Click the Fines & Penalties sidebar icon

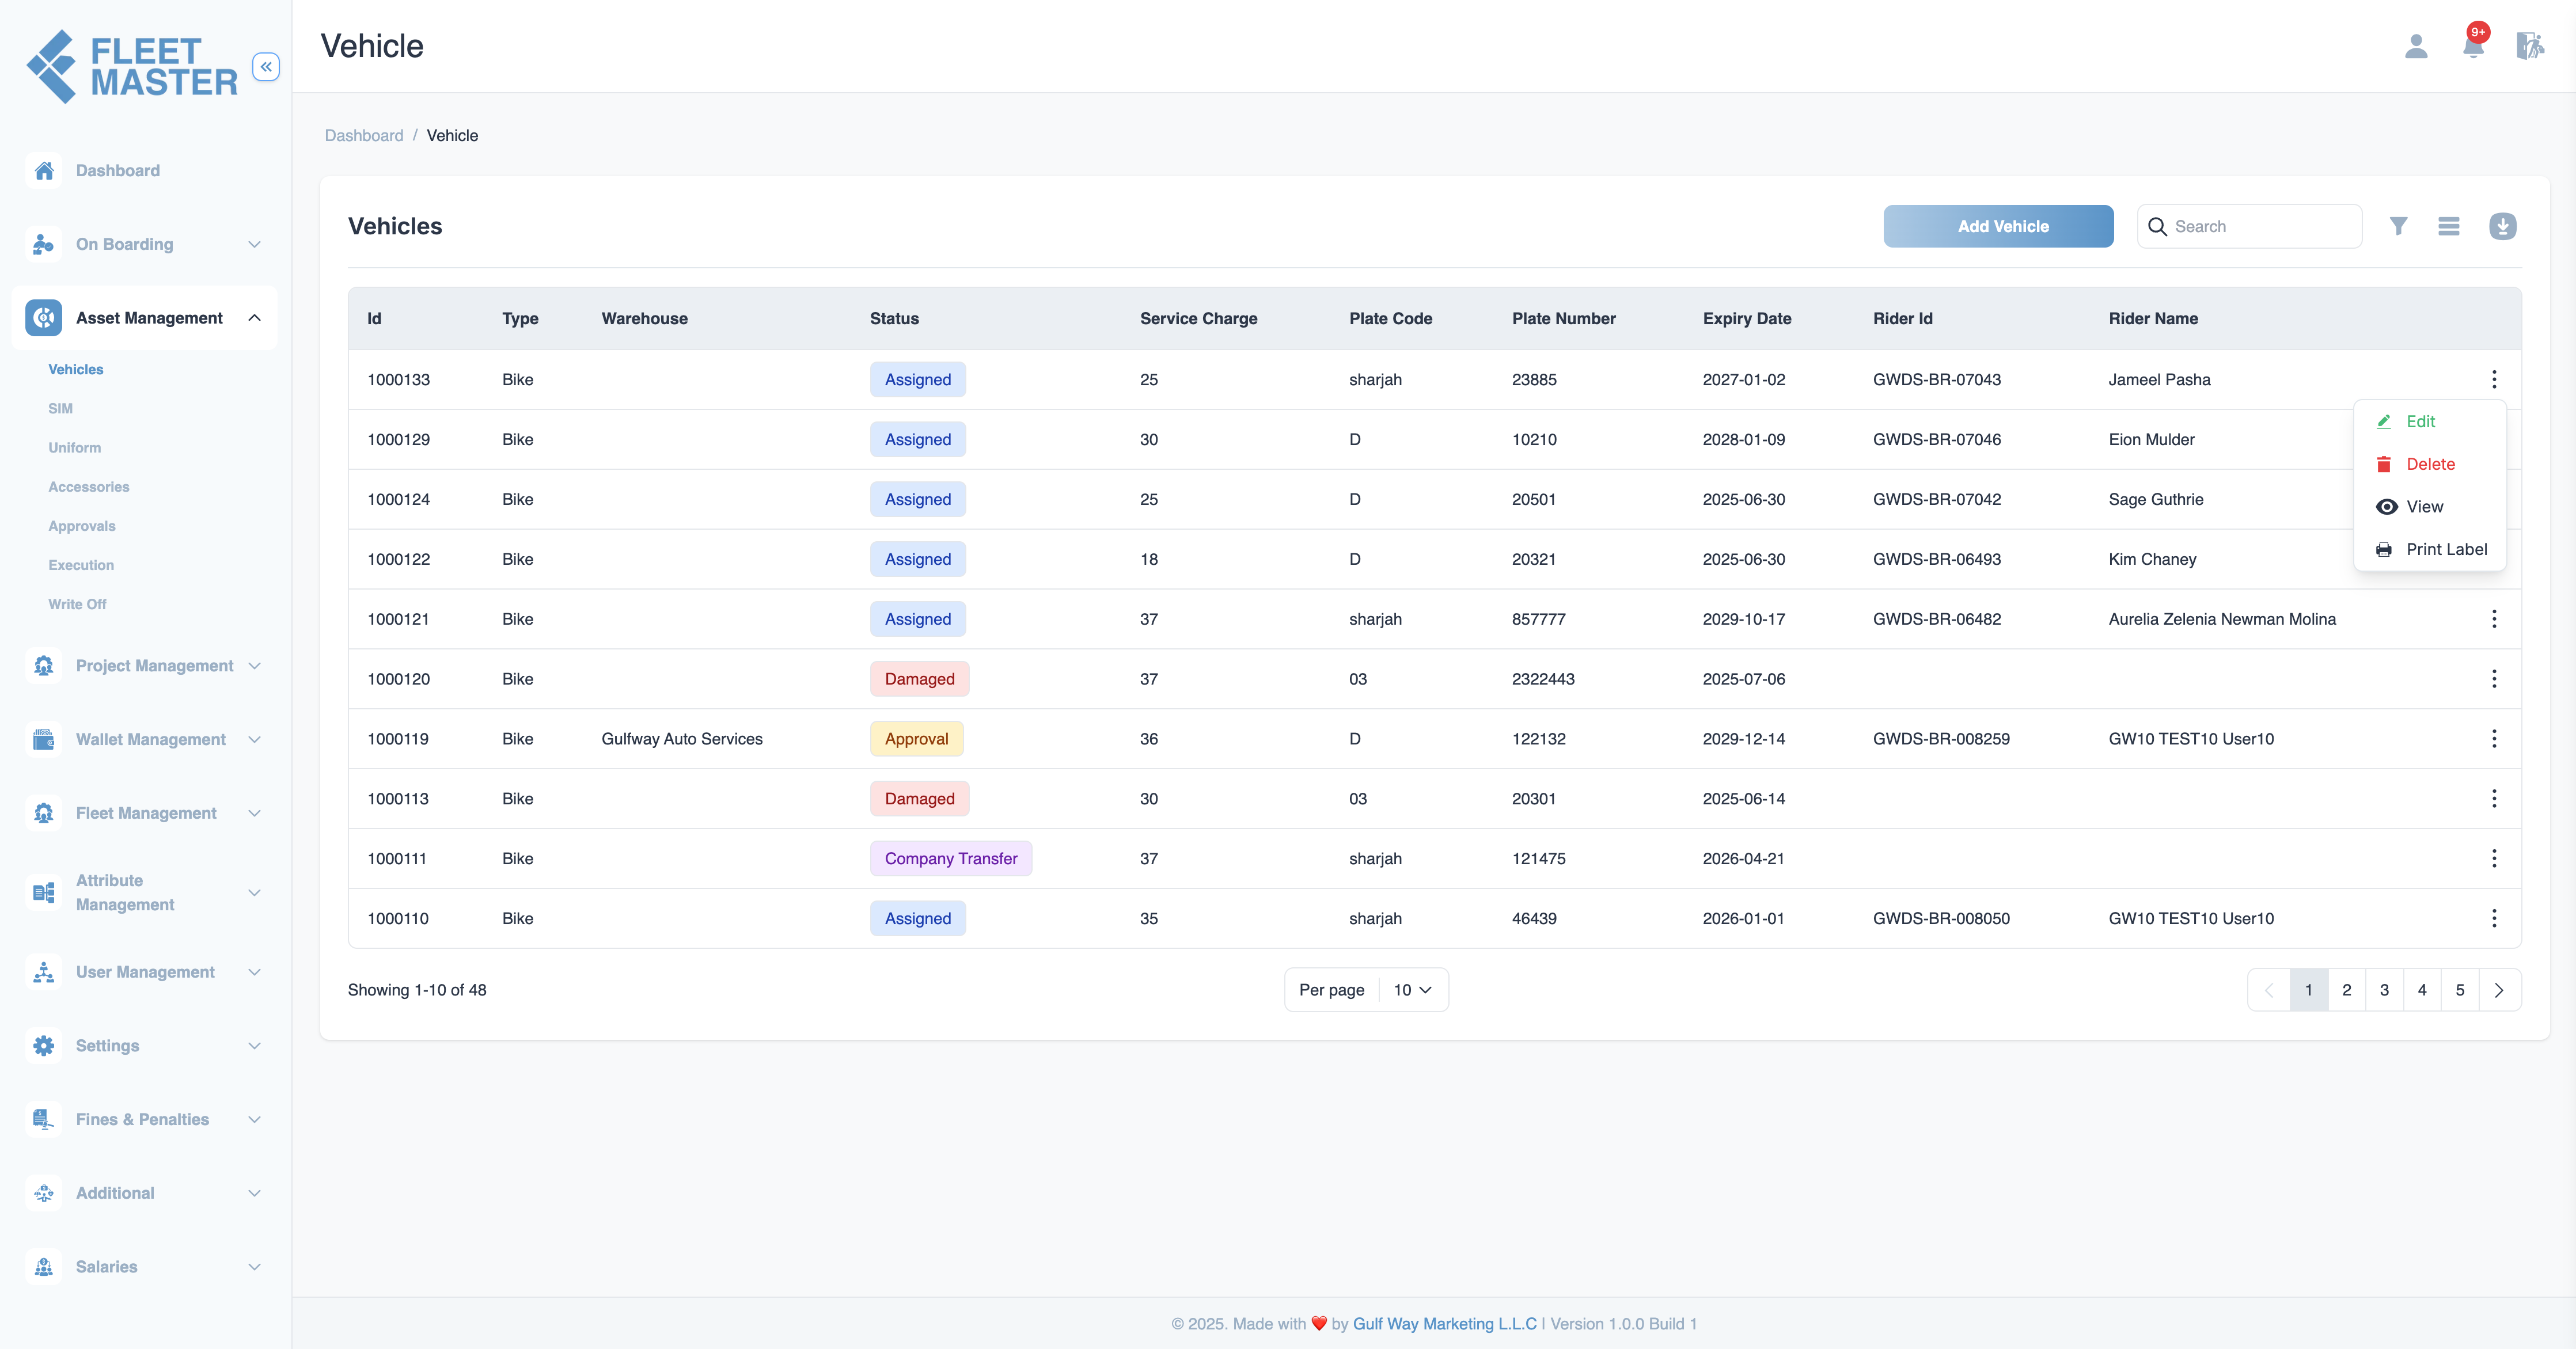[x=44, y=1119]
